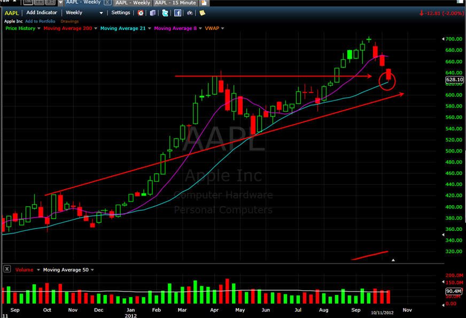
Task: Switch to the second AAPL - Weekly tab
Action: tap(133, 3)
